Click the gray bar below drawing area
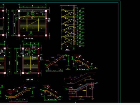140x105 pixels. point(70,104)
